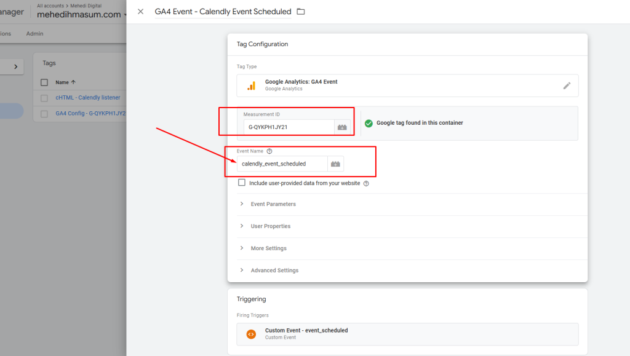630x356 pixels.
Task: Open variable picker beside Measurement ID field
Action: pos(342,127)
